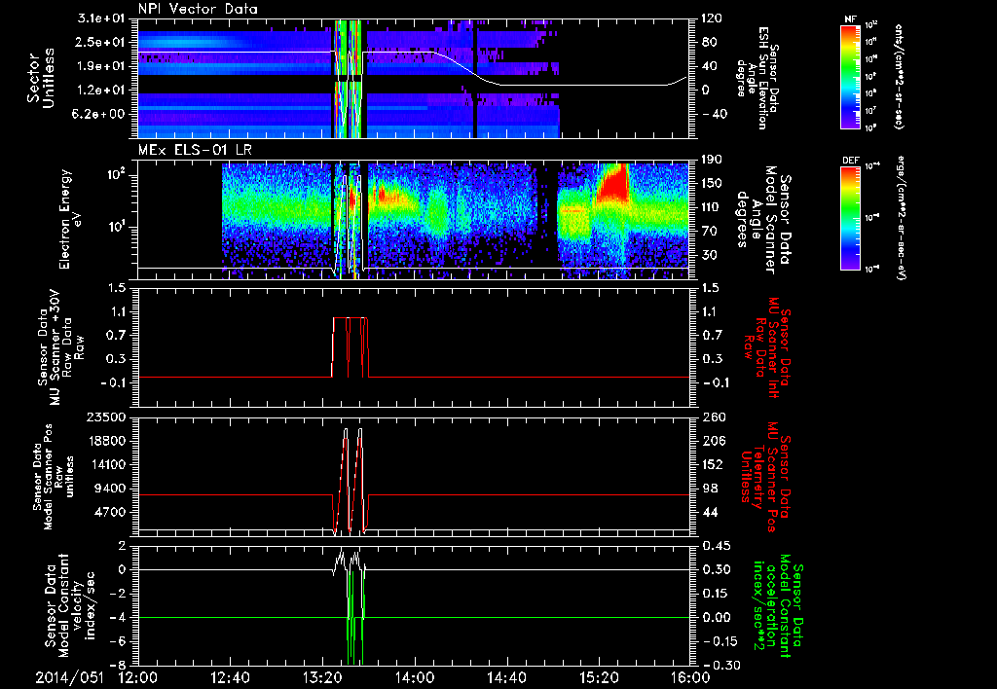Image resolution: width=997 pixels, height=689 pixels.
Task: Click the 'Model Scanner Pos Raw' axis label
Action: [54, 477]
